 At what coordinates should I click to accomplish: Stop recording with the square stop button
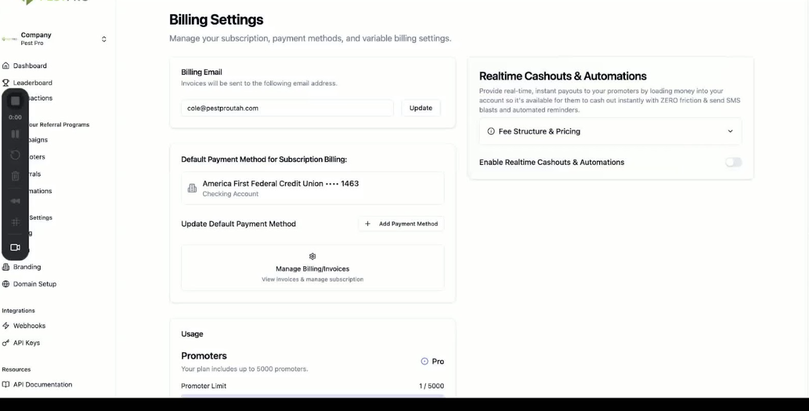pyautogui.click(x=16, y=101)
